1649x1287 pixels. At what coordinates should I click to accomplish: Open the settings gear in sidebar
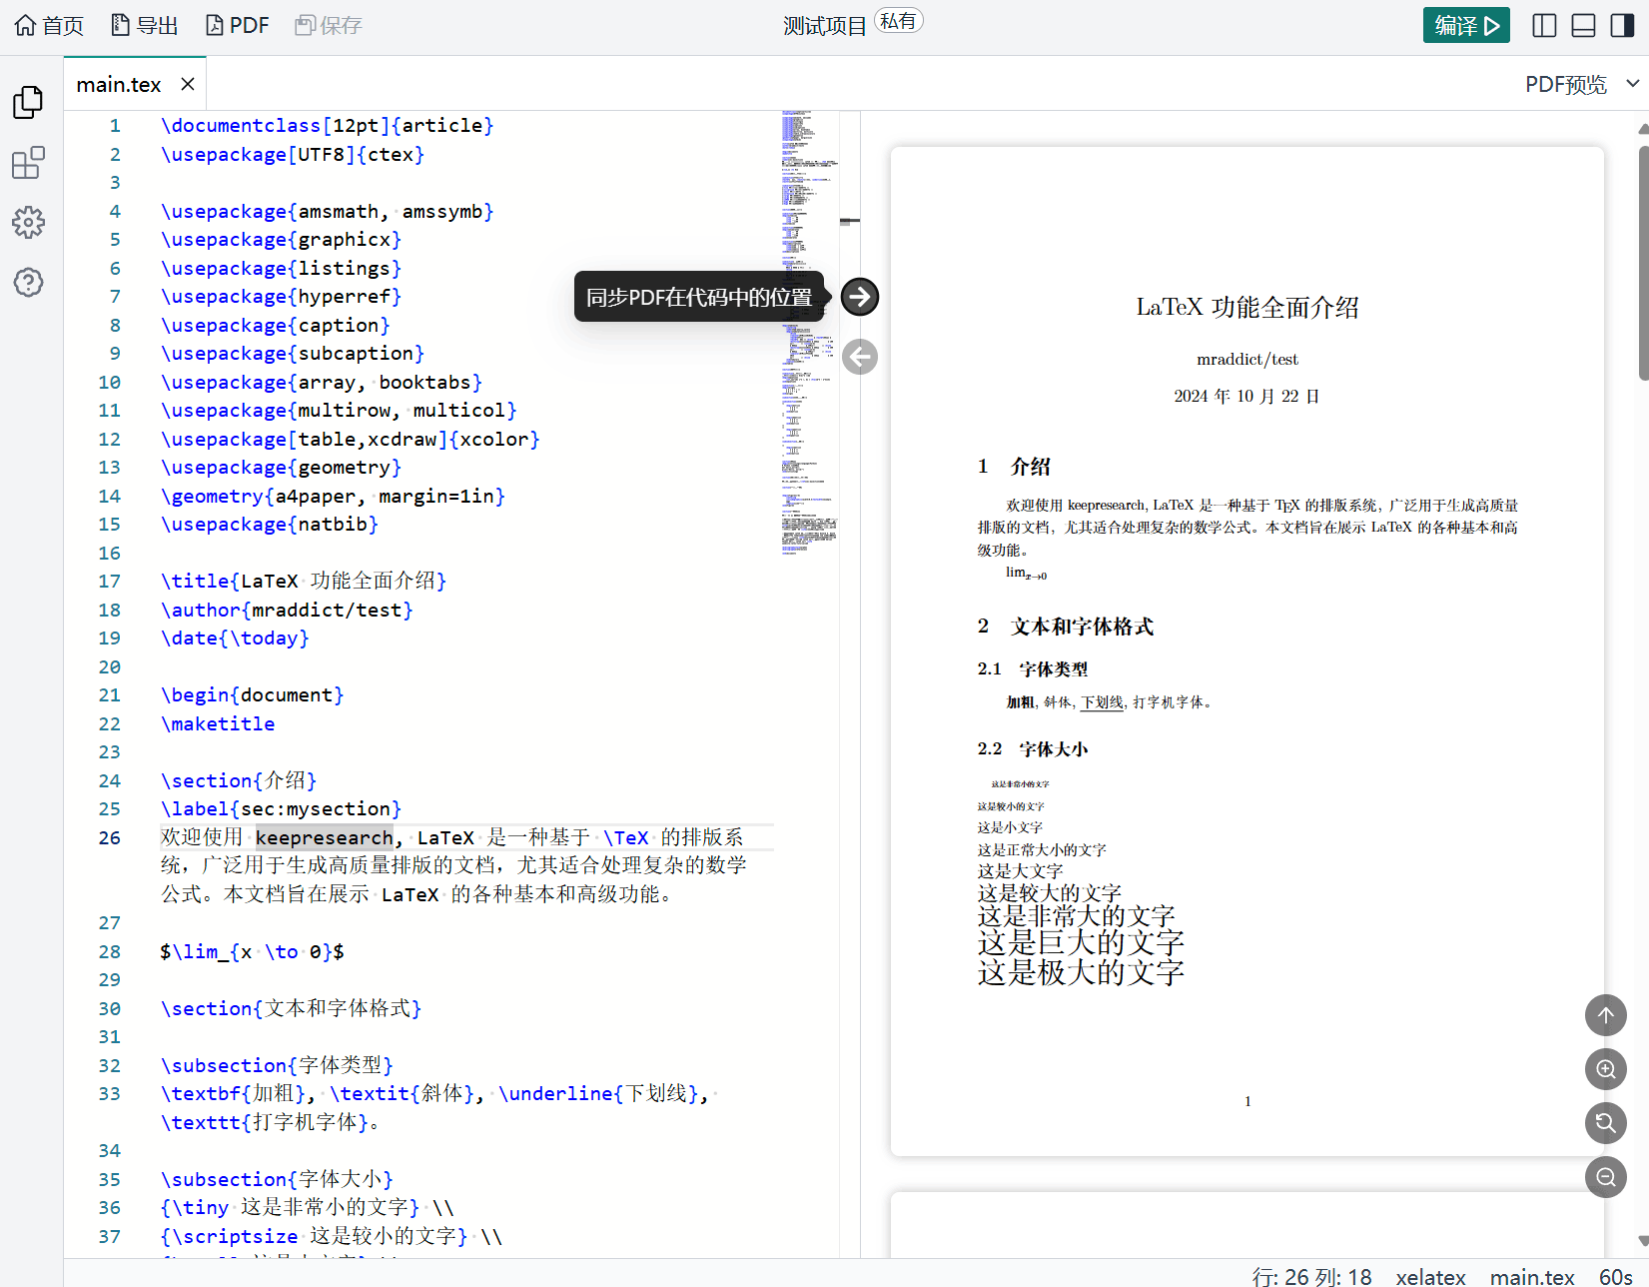(28, 222)
